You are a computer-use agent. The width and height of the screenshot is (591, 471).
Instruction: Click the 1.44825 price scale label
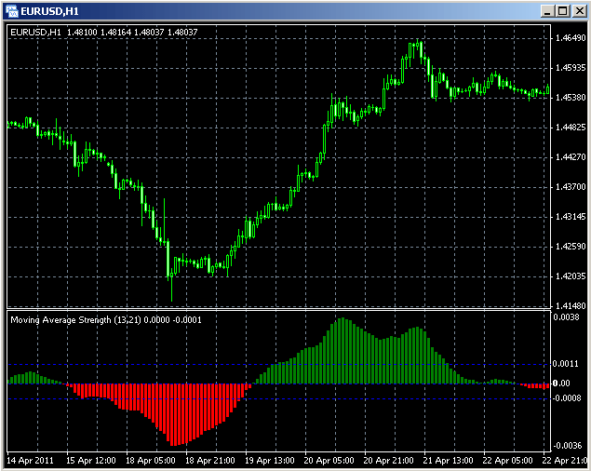[x=571, y=128]
